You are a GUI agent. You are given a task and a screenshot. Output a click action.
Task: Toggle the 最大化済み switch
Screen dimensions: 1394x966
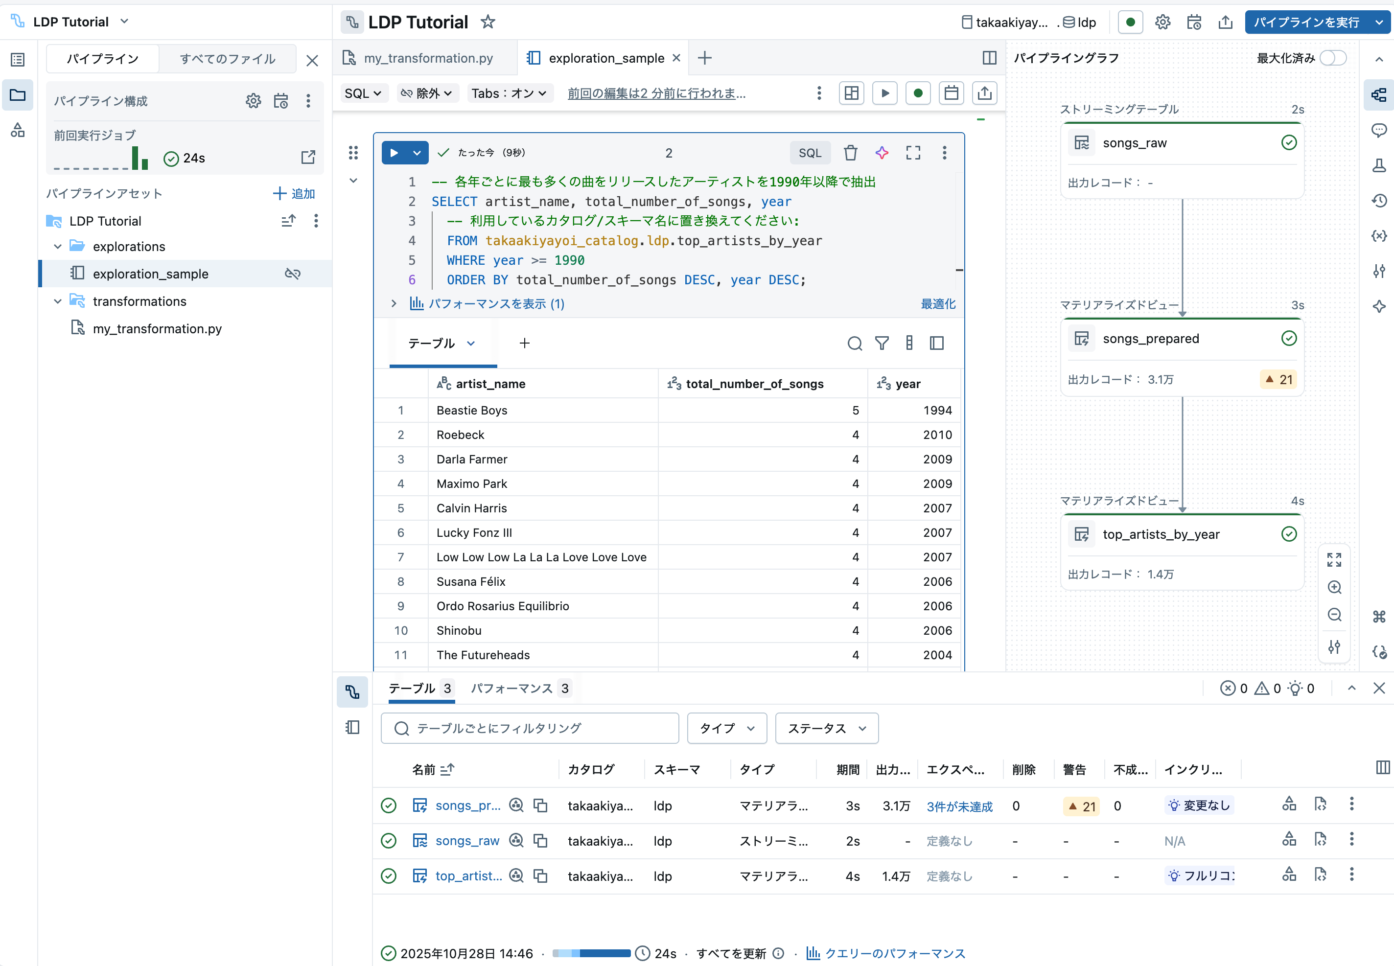pyautogui.click(x=1333, y=58)
